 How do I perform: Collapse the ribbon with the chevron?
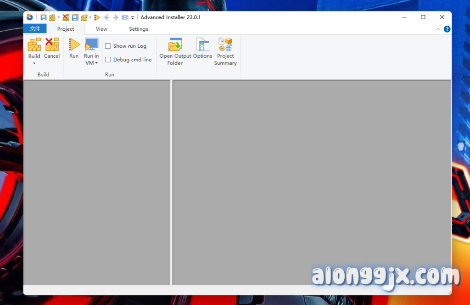coord(438,29)
